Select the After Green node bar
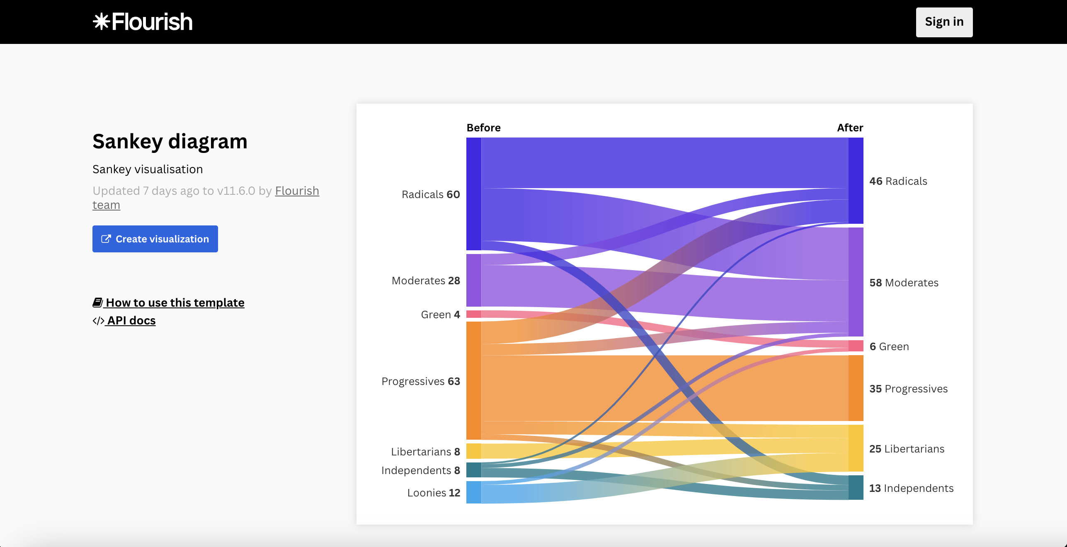This screenshot has height=547, width=1067. 856,346
